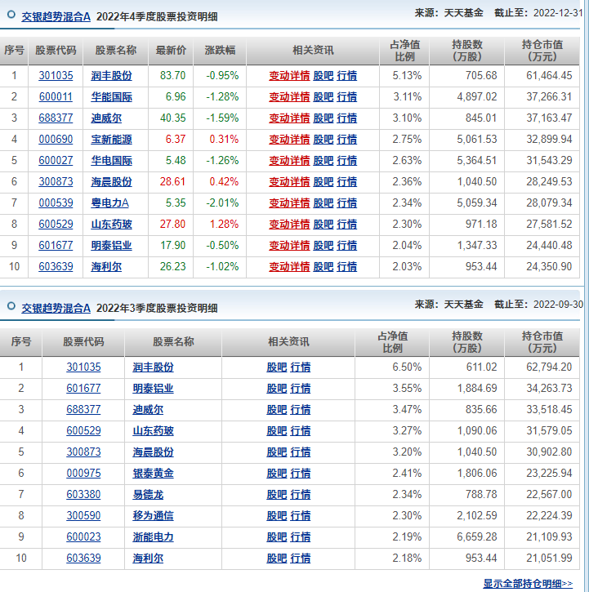Image resolution: width=589 pixels, height=592 pixels.
Task: View 变动详情 for 润丰股份
Action: point(289,75)
